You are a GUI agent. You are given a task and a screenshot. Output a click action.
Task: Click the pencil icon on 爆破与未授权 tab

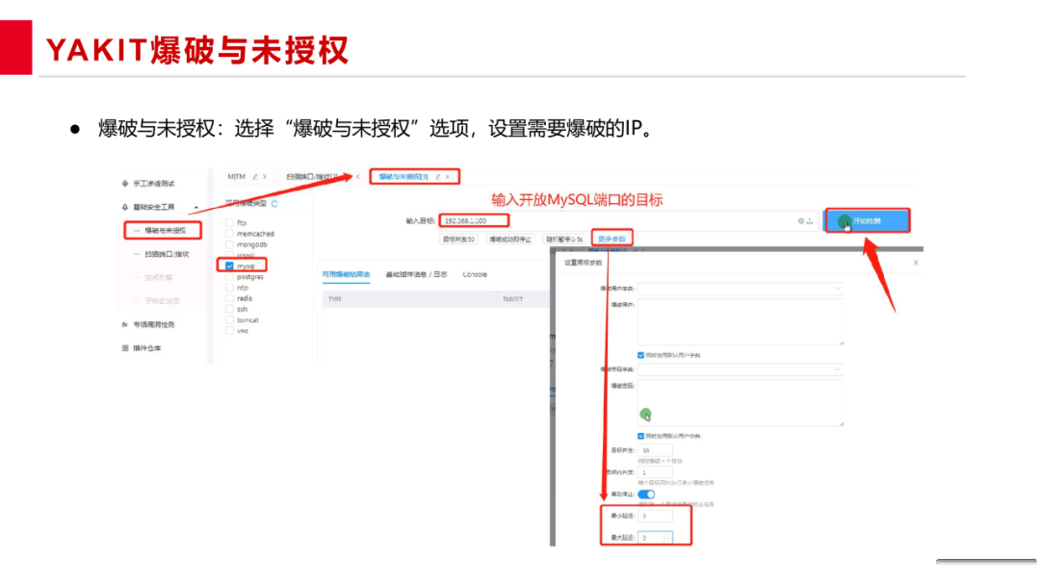(x=438, y=177)
